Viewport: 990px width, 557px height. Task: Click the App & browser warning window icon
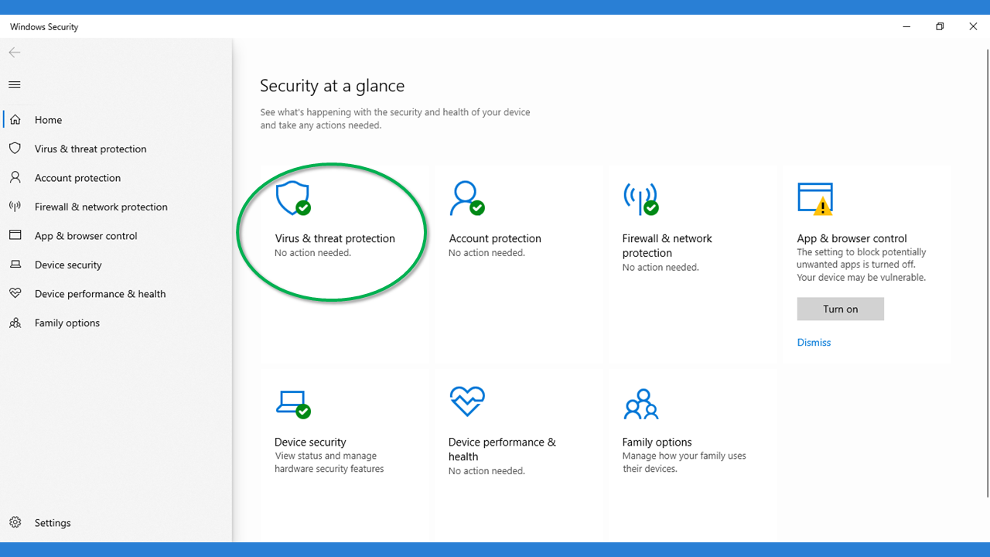point(815,199)
